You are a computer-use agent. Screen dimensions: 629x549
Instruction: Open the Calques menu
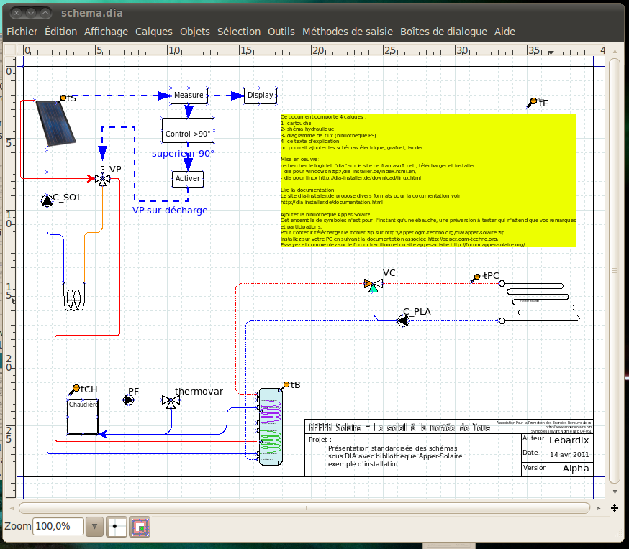[154, 32]
